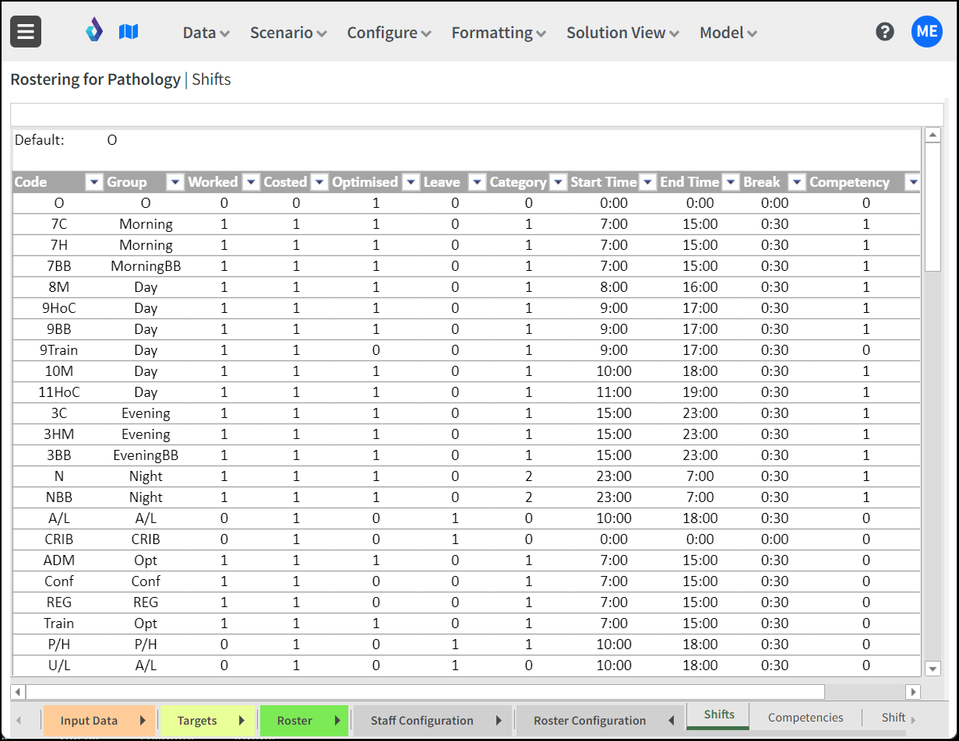Click the horizontal scrollbar right arrow

point(912,692)
